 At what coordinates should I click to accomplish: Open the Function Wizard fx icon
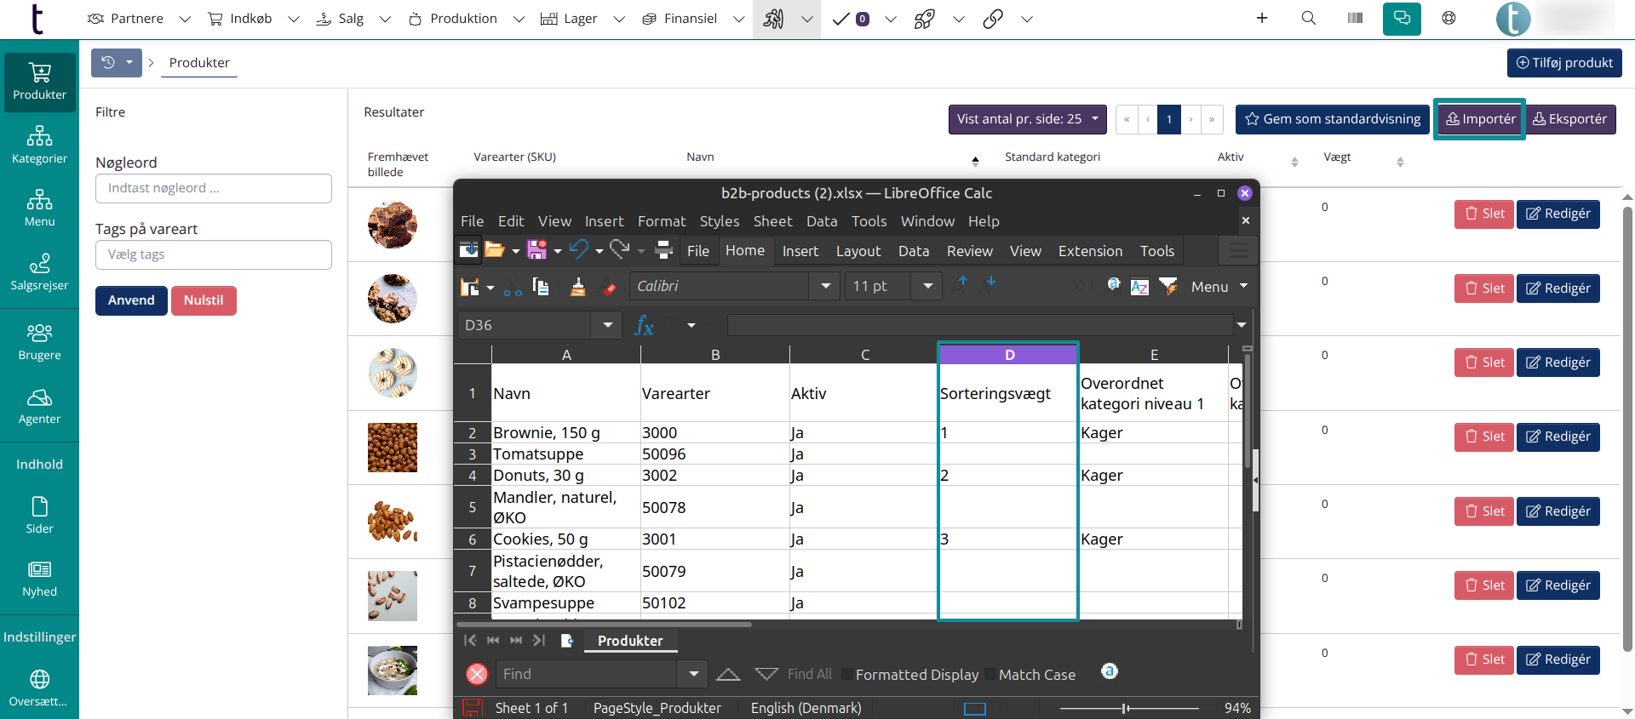click(645, 325)
